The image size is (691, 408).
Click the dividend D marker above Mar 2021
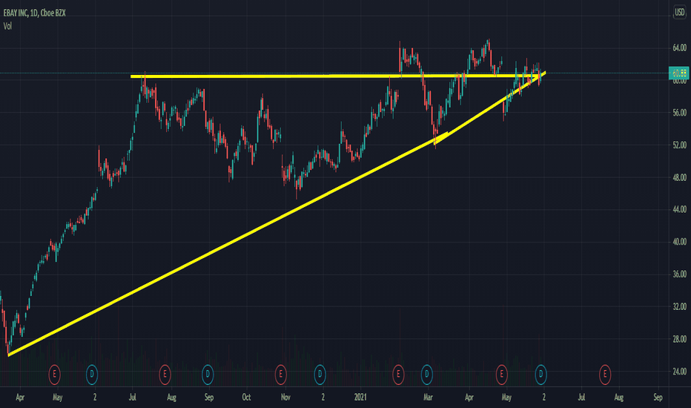[x=426, y=375]
